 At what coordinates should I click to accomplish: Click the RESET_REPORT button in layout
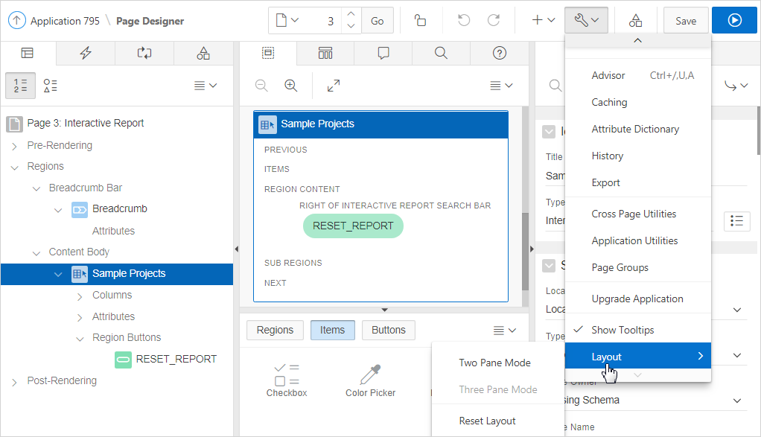pos(353,226)
